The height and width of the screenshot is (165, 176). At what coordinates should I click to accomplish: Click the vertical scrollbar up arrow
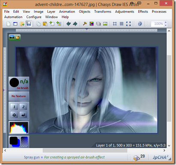click(169, 31)
